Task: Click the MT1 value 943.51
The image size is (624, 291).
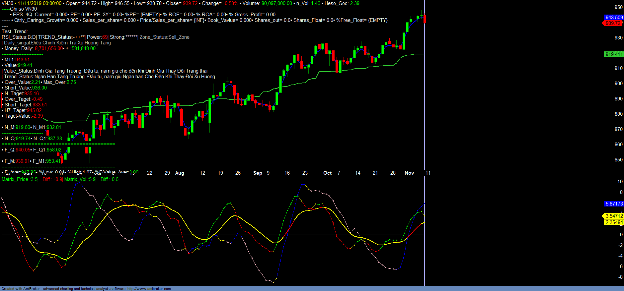Action: click(x=22, y=60)
